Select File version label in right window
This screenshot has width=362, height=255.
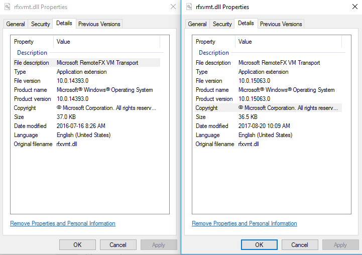209,81
